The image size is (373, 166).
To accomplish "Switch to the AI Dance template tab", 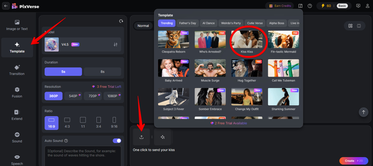I will pyautogui.click(x=209, y=23).
